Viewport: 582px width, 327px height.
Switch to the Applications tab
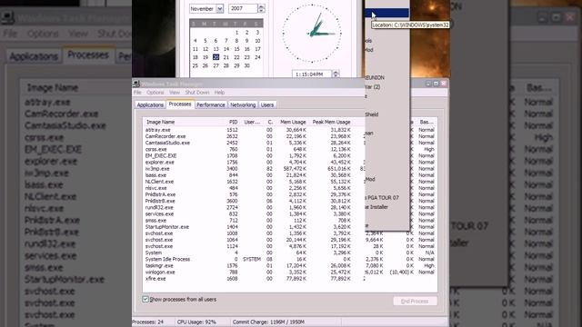pos(150,105)
